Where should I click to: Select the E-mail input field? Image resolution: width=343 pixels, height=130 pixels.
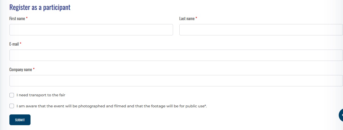176,55
